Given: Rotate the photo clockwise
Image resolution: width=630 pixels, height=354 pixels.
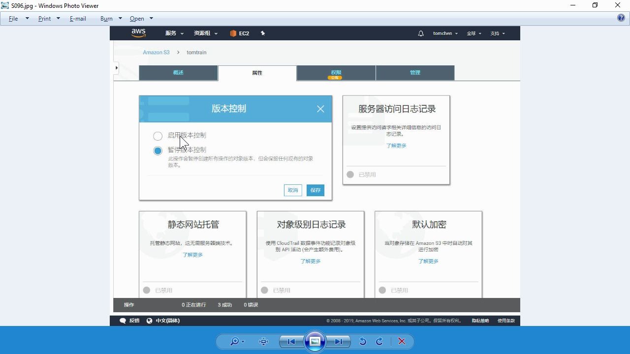Looking at the screenshot, I should [379, 341].
